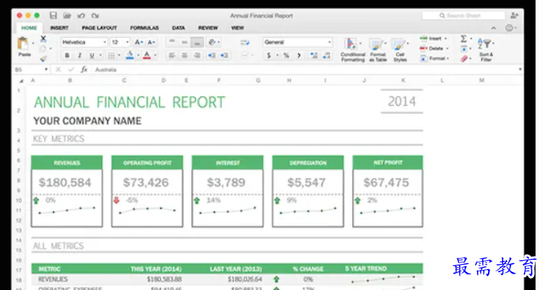Open the font size 12 dropdown
This screenshot has height=290, width=543.
(127, 42)
